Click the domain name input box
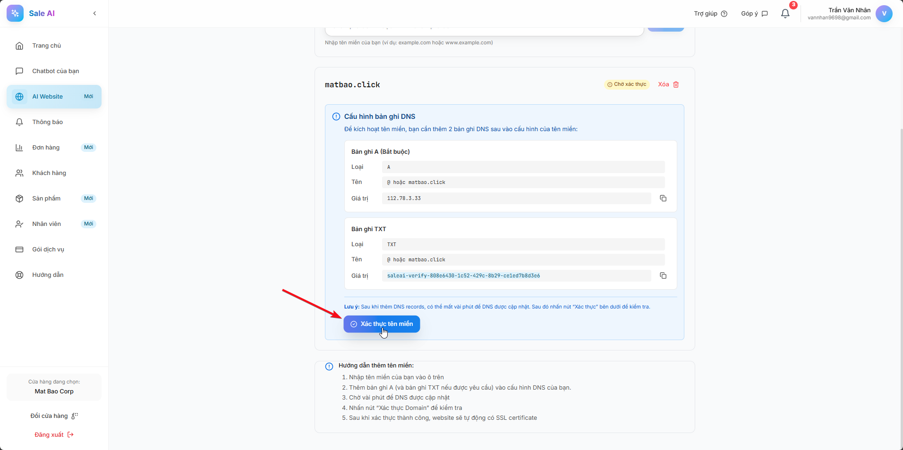This screenshot has height=450, width=903. (484, 31)
